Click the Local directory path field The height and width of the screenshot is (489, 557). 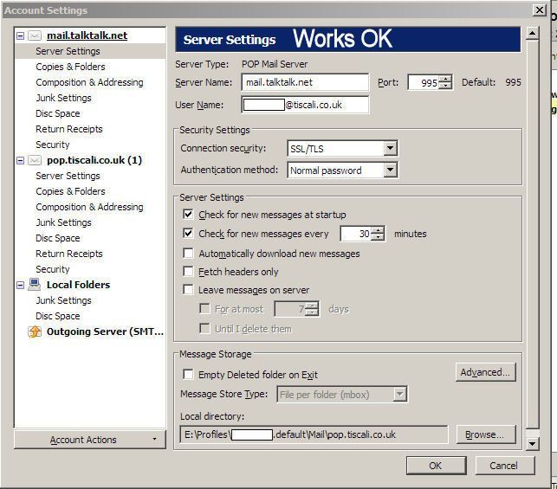314,434
